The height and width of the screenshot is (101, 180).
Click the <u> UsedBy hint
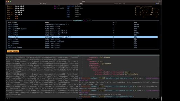74,14
